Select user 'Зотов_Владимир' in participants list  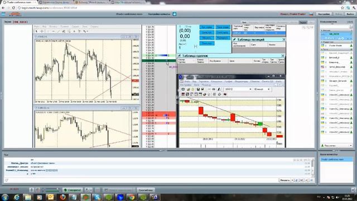tap(336, 67)
